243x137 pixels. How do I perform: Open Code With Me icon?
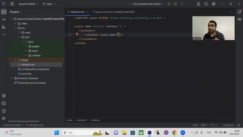198,4
